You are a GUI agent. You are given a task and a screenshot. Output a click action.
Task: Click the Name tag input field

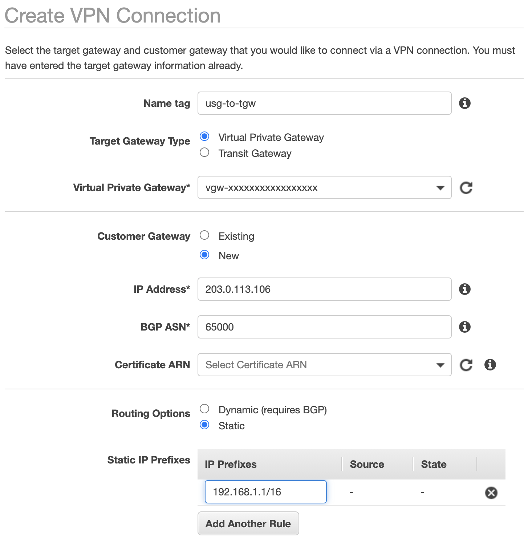point(324,103)
